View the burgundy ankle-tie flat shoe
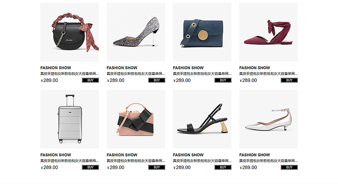The width and height of the screenshot is (338, 184). [x=268, y=32]
